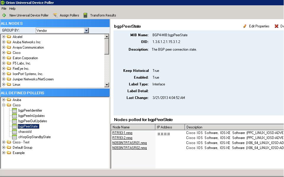The image size is (284, 177).
Task: Click the Node Name column header
Action: click(x=133, y=127)
